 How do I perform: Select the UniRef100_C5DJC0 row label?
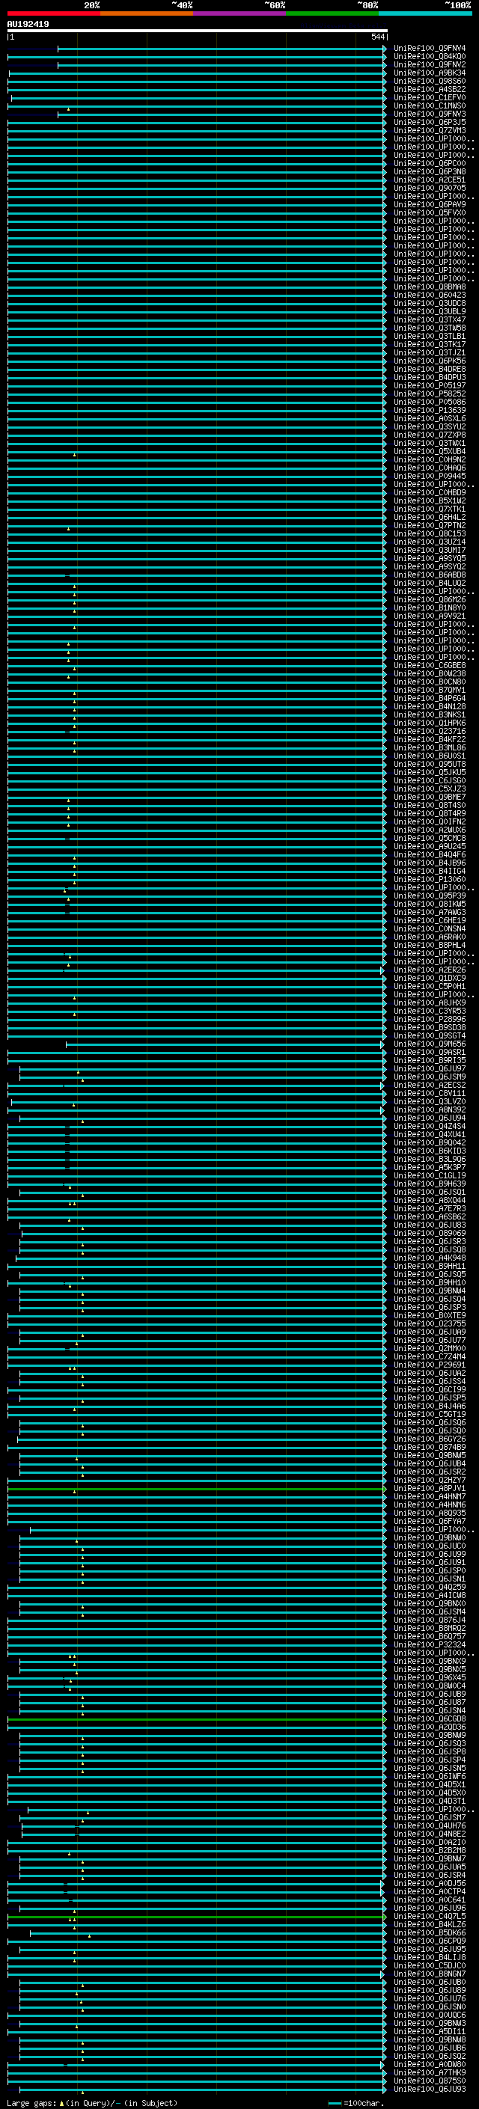[430, 1965]
